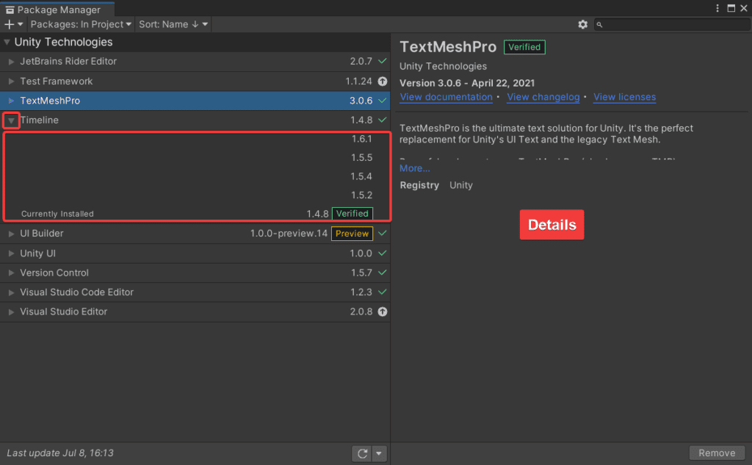Click Last update Jul 8, 16:13 status
The width and height of the screenshot is (752, 465).
click(60, 453)
